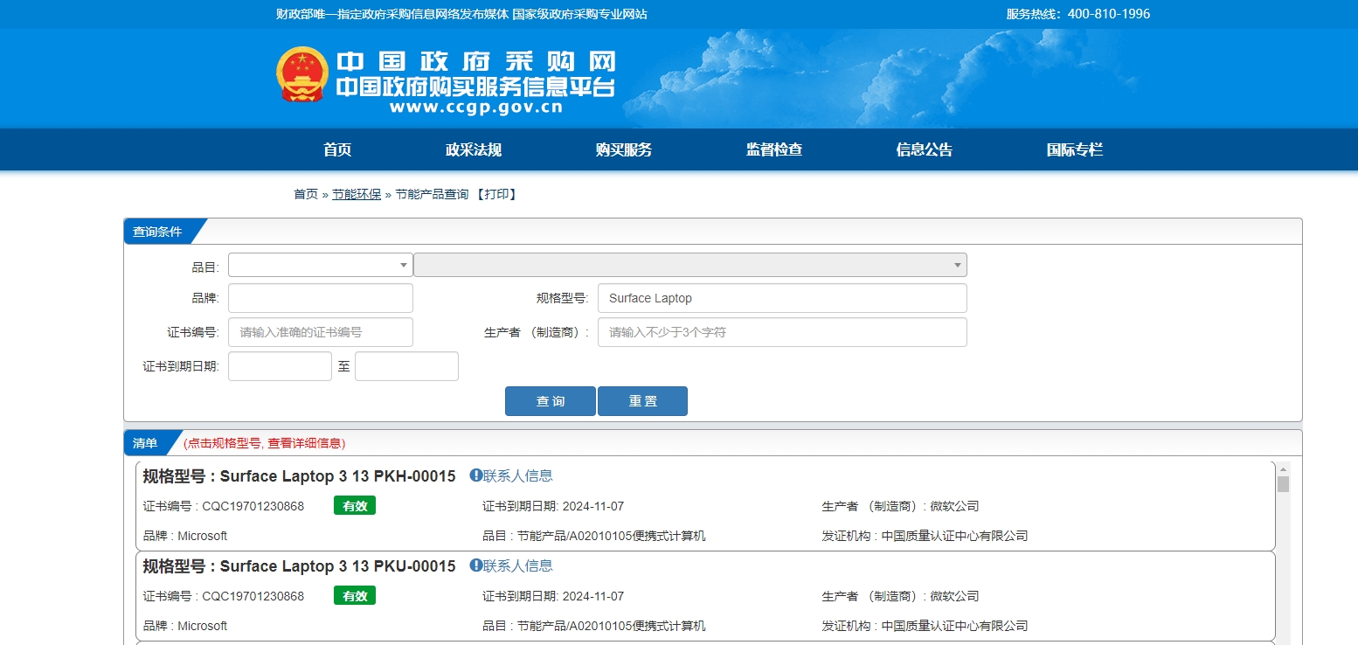Open 信息公告 navigation item
The height and width of the screenshot is (645, 1358).
coord(925,149)
